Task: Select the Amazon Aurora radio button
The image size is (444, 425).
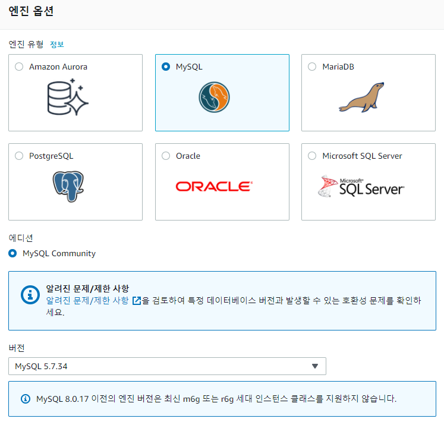Action: [19, 67]
